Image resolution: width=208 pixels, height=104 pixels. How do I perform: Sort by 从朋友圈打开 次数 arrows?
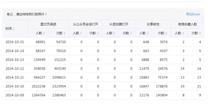click(131, 33)
